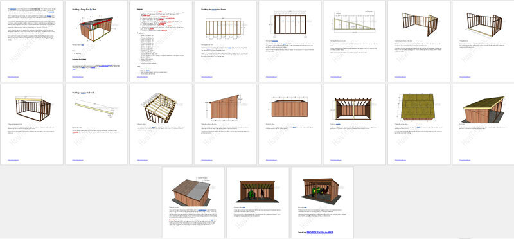Open the 'Building a run in shed roof' page

[96, 124]
